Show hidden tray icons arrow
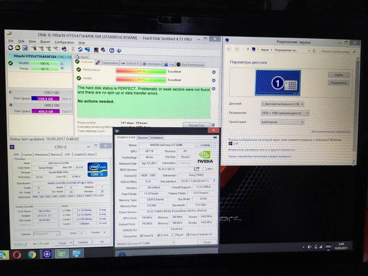The width and height of the screenshot is (368, 276). tap(303, 247)
